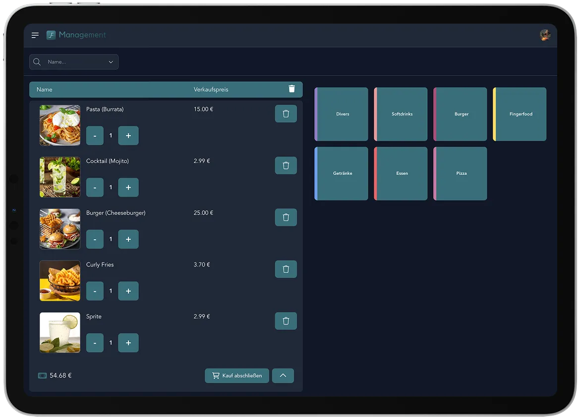581x420 pixels.
Task: Click the clear-all trash icon in header
Action: (291, 89)
